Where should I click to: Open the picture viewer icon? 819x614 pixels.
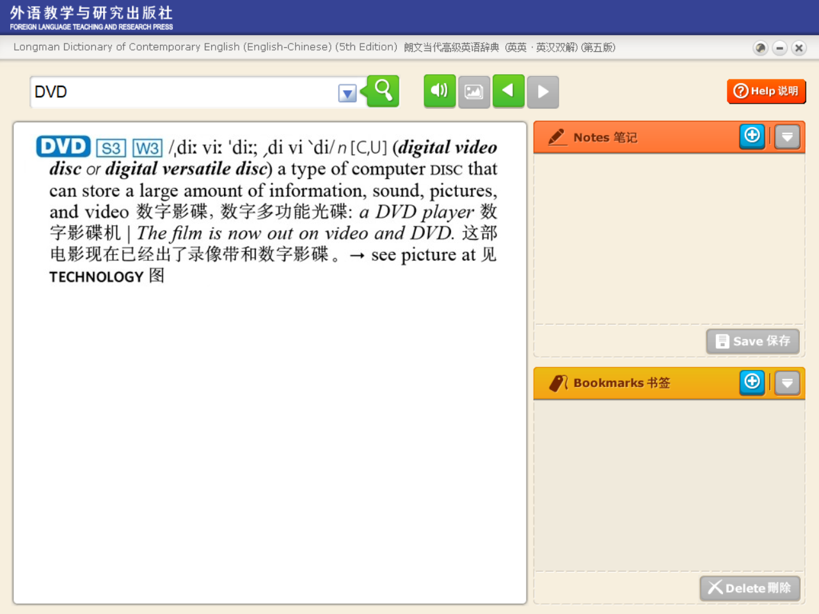click(x=474, y=92)
